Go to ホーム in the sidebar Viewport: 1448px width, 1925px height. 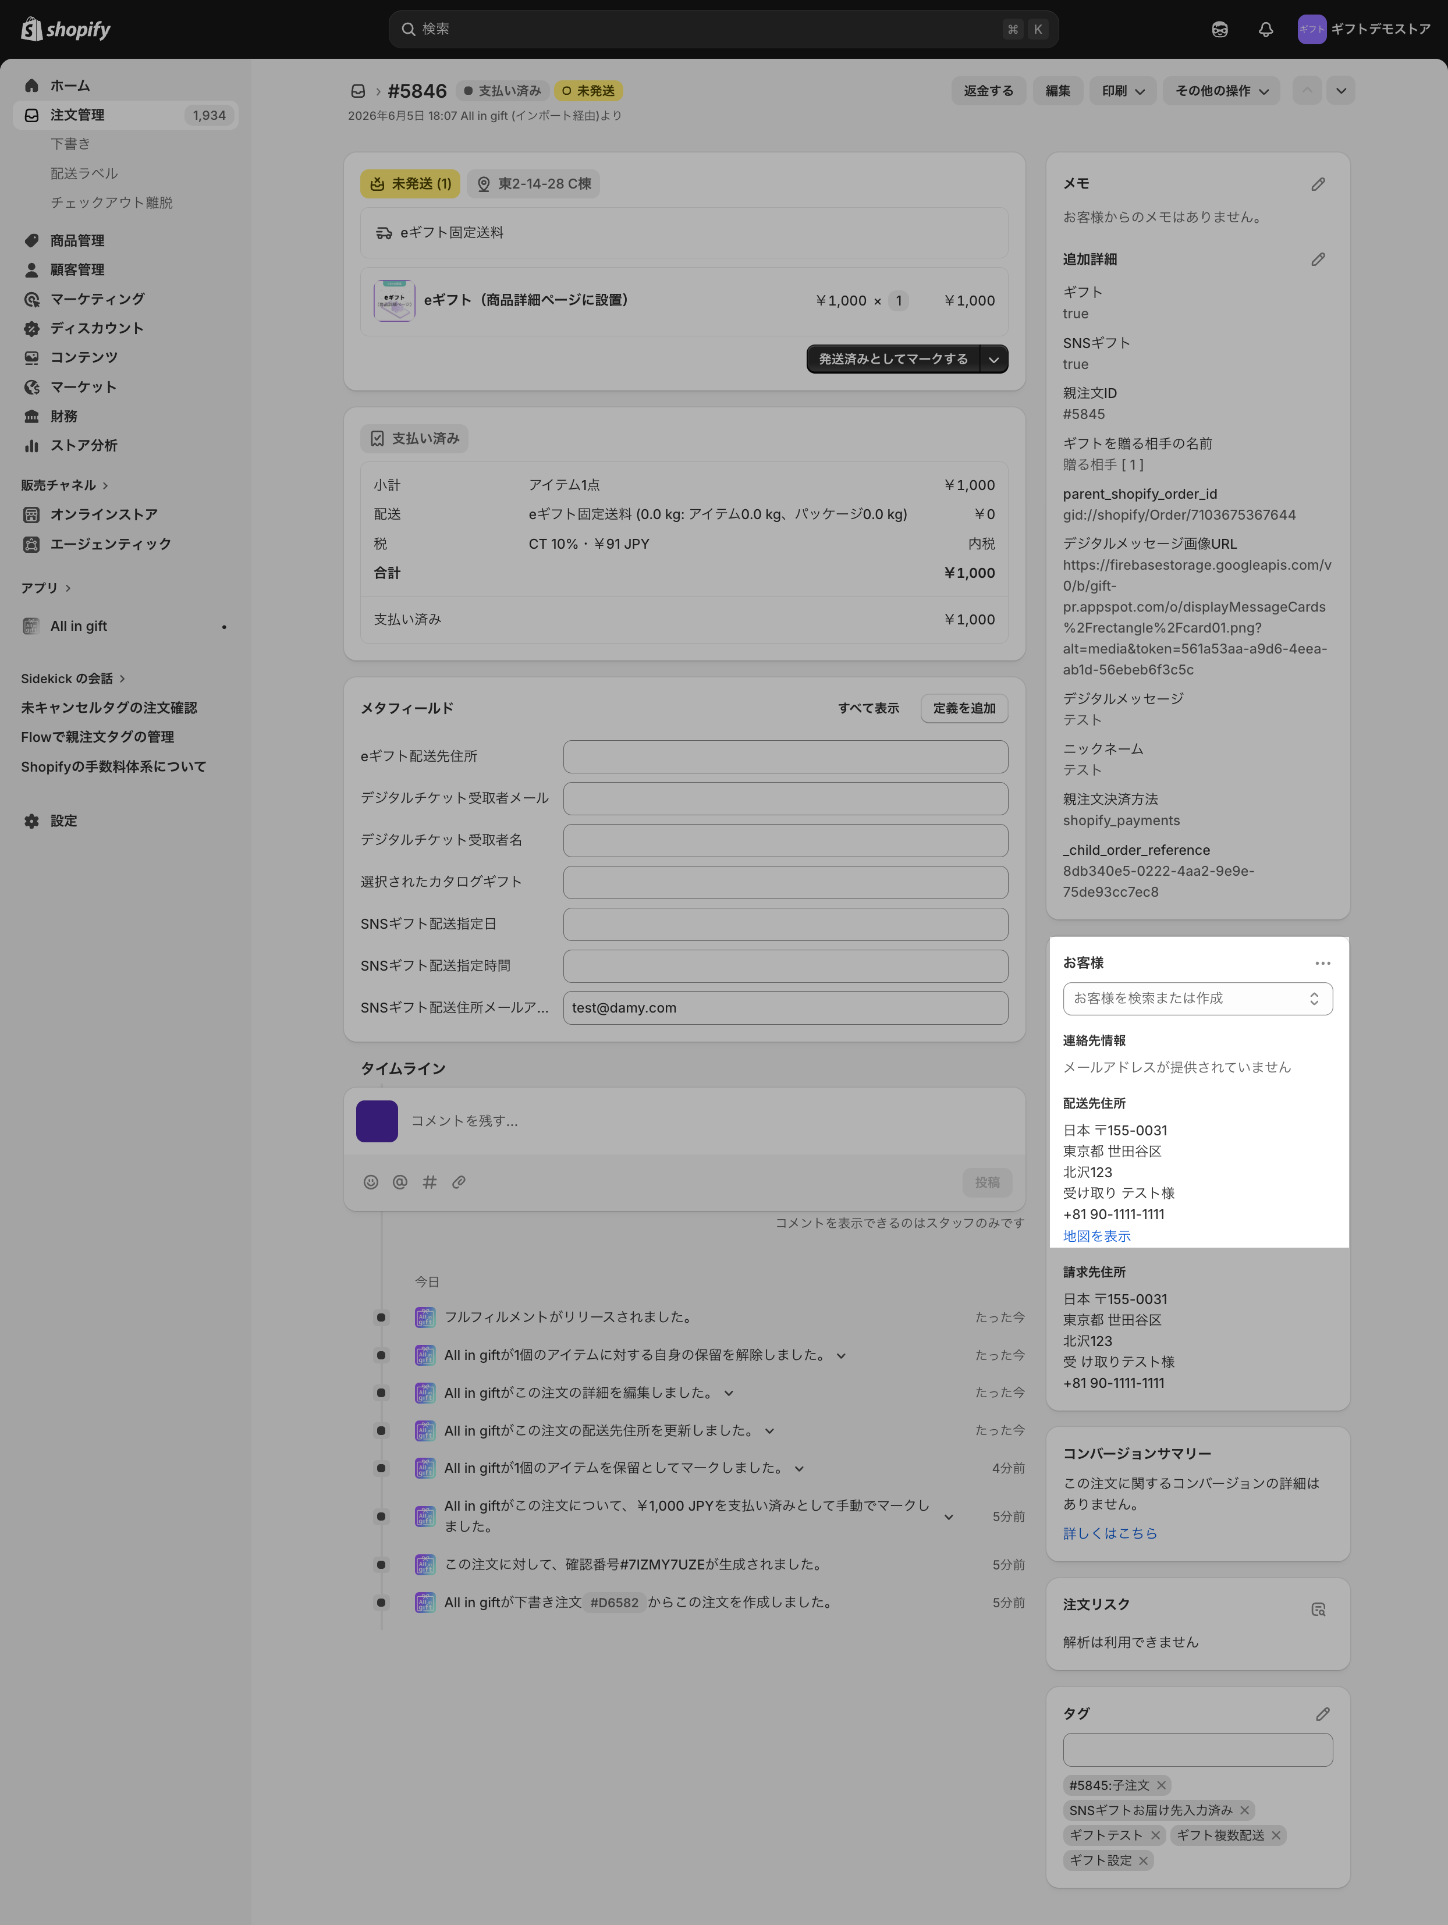point(125,86)
